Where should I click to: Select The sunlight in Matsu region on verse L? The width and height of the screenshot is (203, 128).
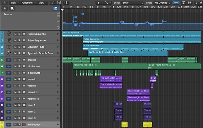[x=111, y=79]
